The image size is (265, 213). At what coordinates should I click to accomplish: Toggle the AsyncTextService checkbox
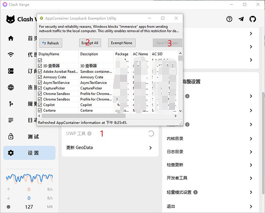40,83
